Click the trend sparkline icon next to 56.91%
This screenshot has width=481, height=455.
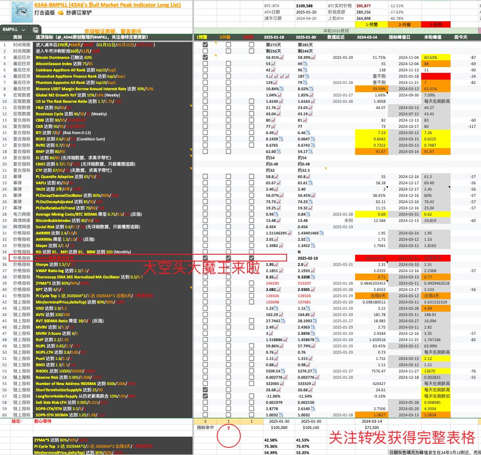281,57
